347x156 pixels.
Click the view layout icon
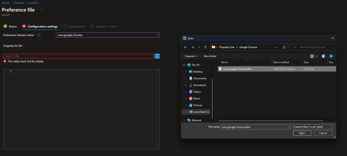[312, 56]
